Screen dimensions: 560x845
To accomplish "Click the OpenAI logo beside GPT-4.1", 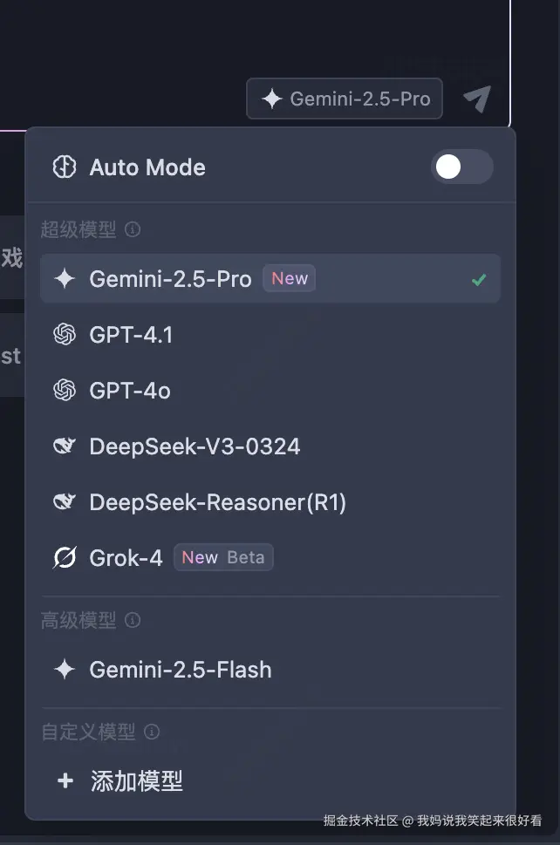I will pos(65,335).
